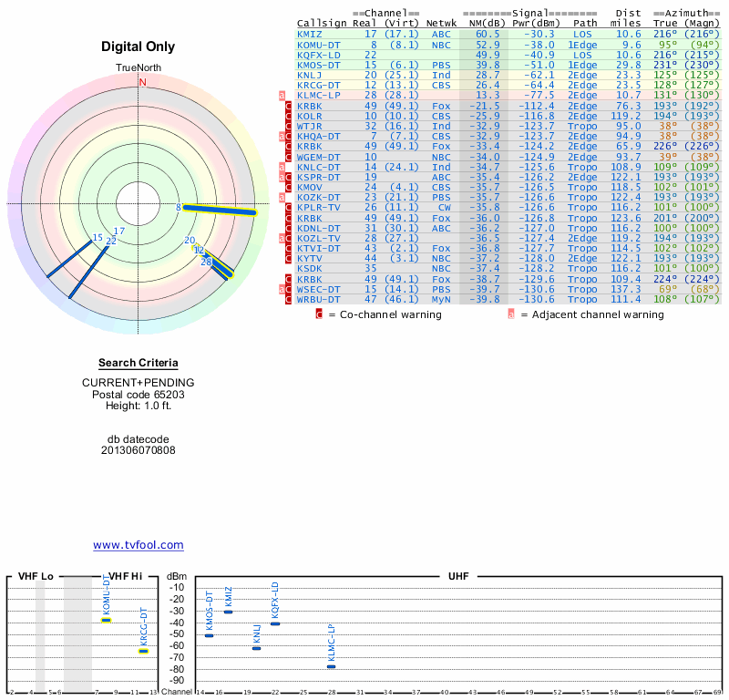729x700 pixels.
Task: Click the KOMU-DT marker in the VHF Hi chart
Action: tap(107, 620)
